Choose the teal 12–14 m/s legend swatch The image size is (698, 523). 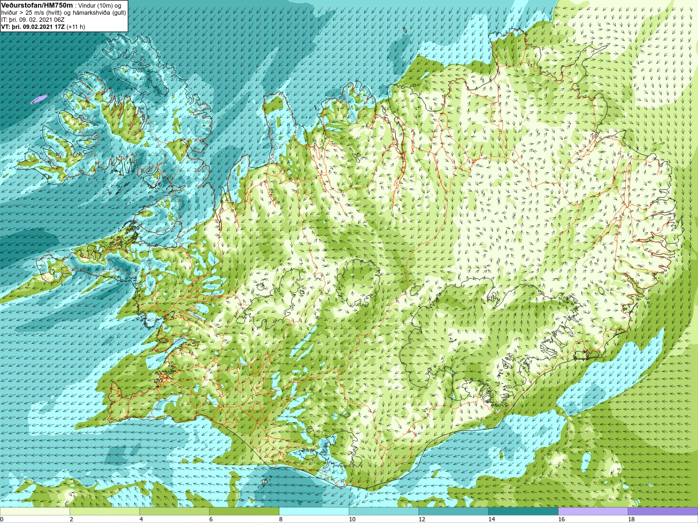click(x=454, y=512)
